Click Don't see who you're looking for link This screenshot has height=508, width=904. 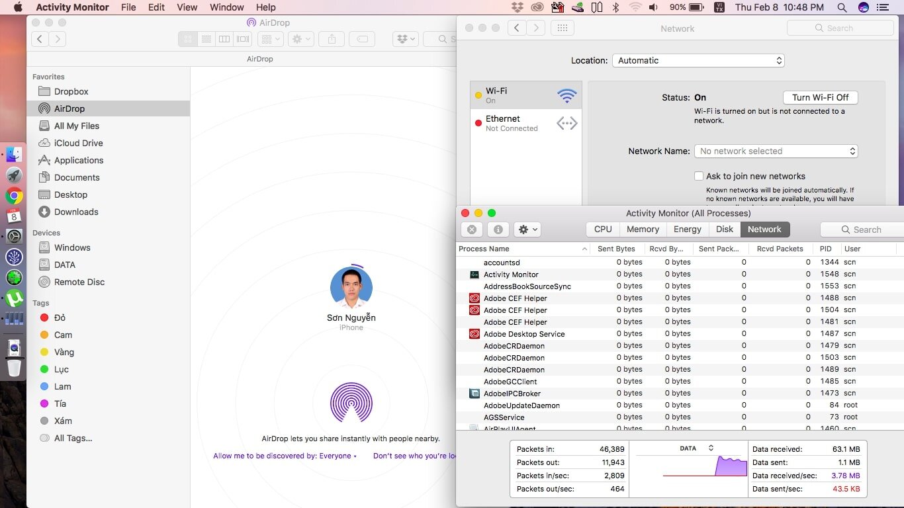[x=414, y=456]
